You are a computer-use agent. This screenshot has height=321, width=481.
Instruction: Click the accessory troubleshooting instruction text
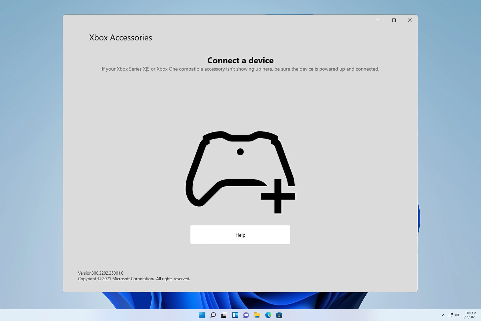(x=240, y=69)
